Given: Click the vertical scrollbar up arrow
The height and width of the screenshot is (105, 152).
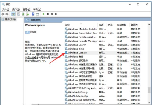Looking at the screenshot, I should 149,25.
